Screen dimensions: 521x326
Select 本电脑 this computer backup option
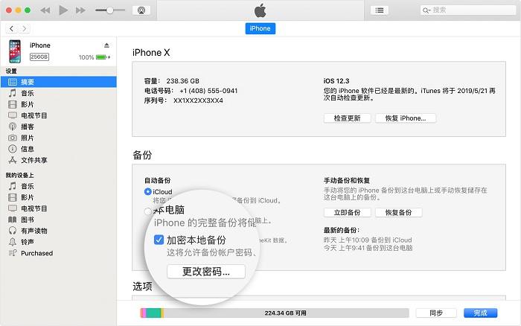(x=148, y=211)
